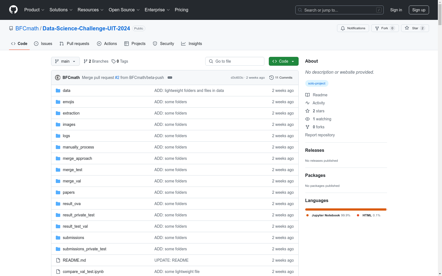
Task: Click the search magnifier icon in header
Action: tap(300, 10)
